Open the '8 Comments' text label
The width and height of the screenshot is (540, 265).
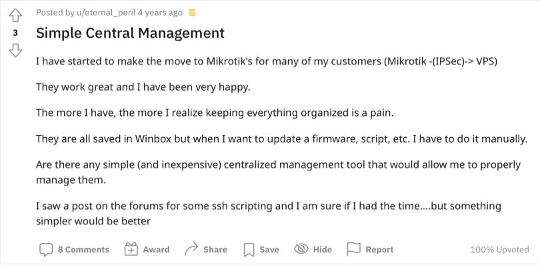pos(83,250)
